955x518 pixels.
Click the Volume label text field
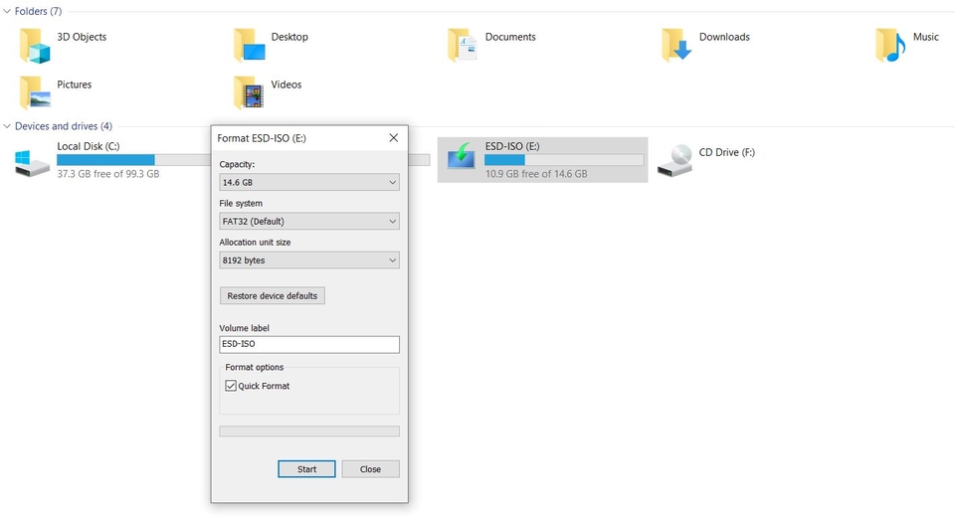[308, 344]
